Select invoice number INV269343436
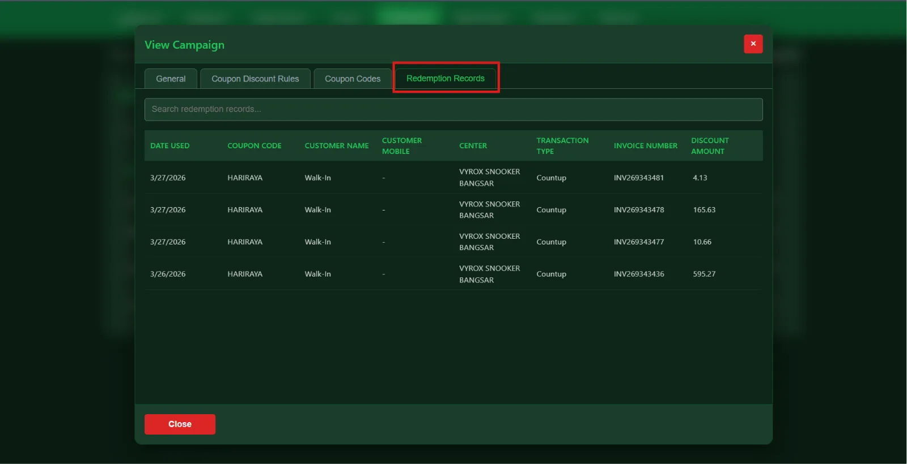The height and width of the screenshot is (464, 907). click(x=639, y=274)
